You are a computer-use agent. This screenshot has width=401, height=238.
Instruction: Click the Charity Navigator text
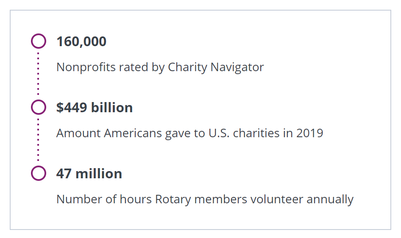pyautogui.click(x=216, y=67)
